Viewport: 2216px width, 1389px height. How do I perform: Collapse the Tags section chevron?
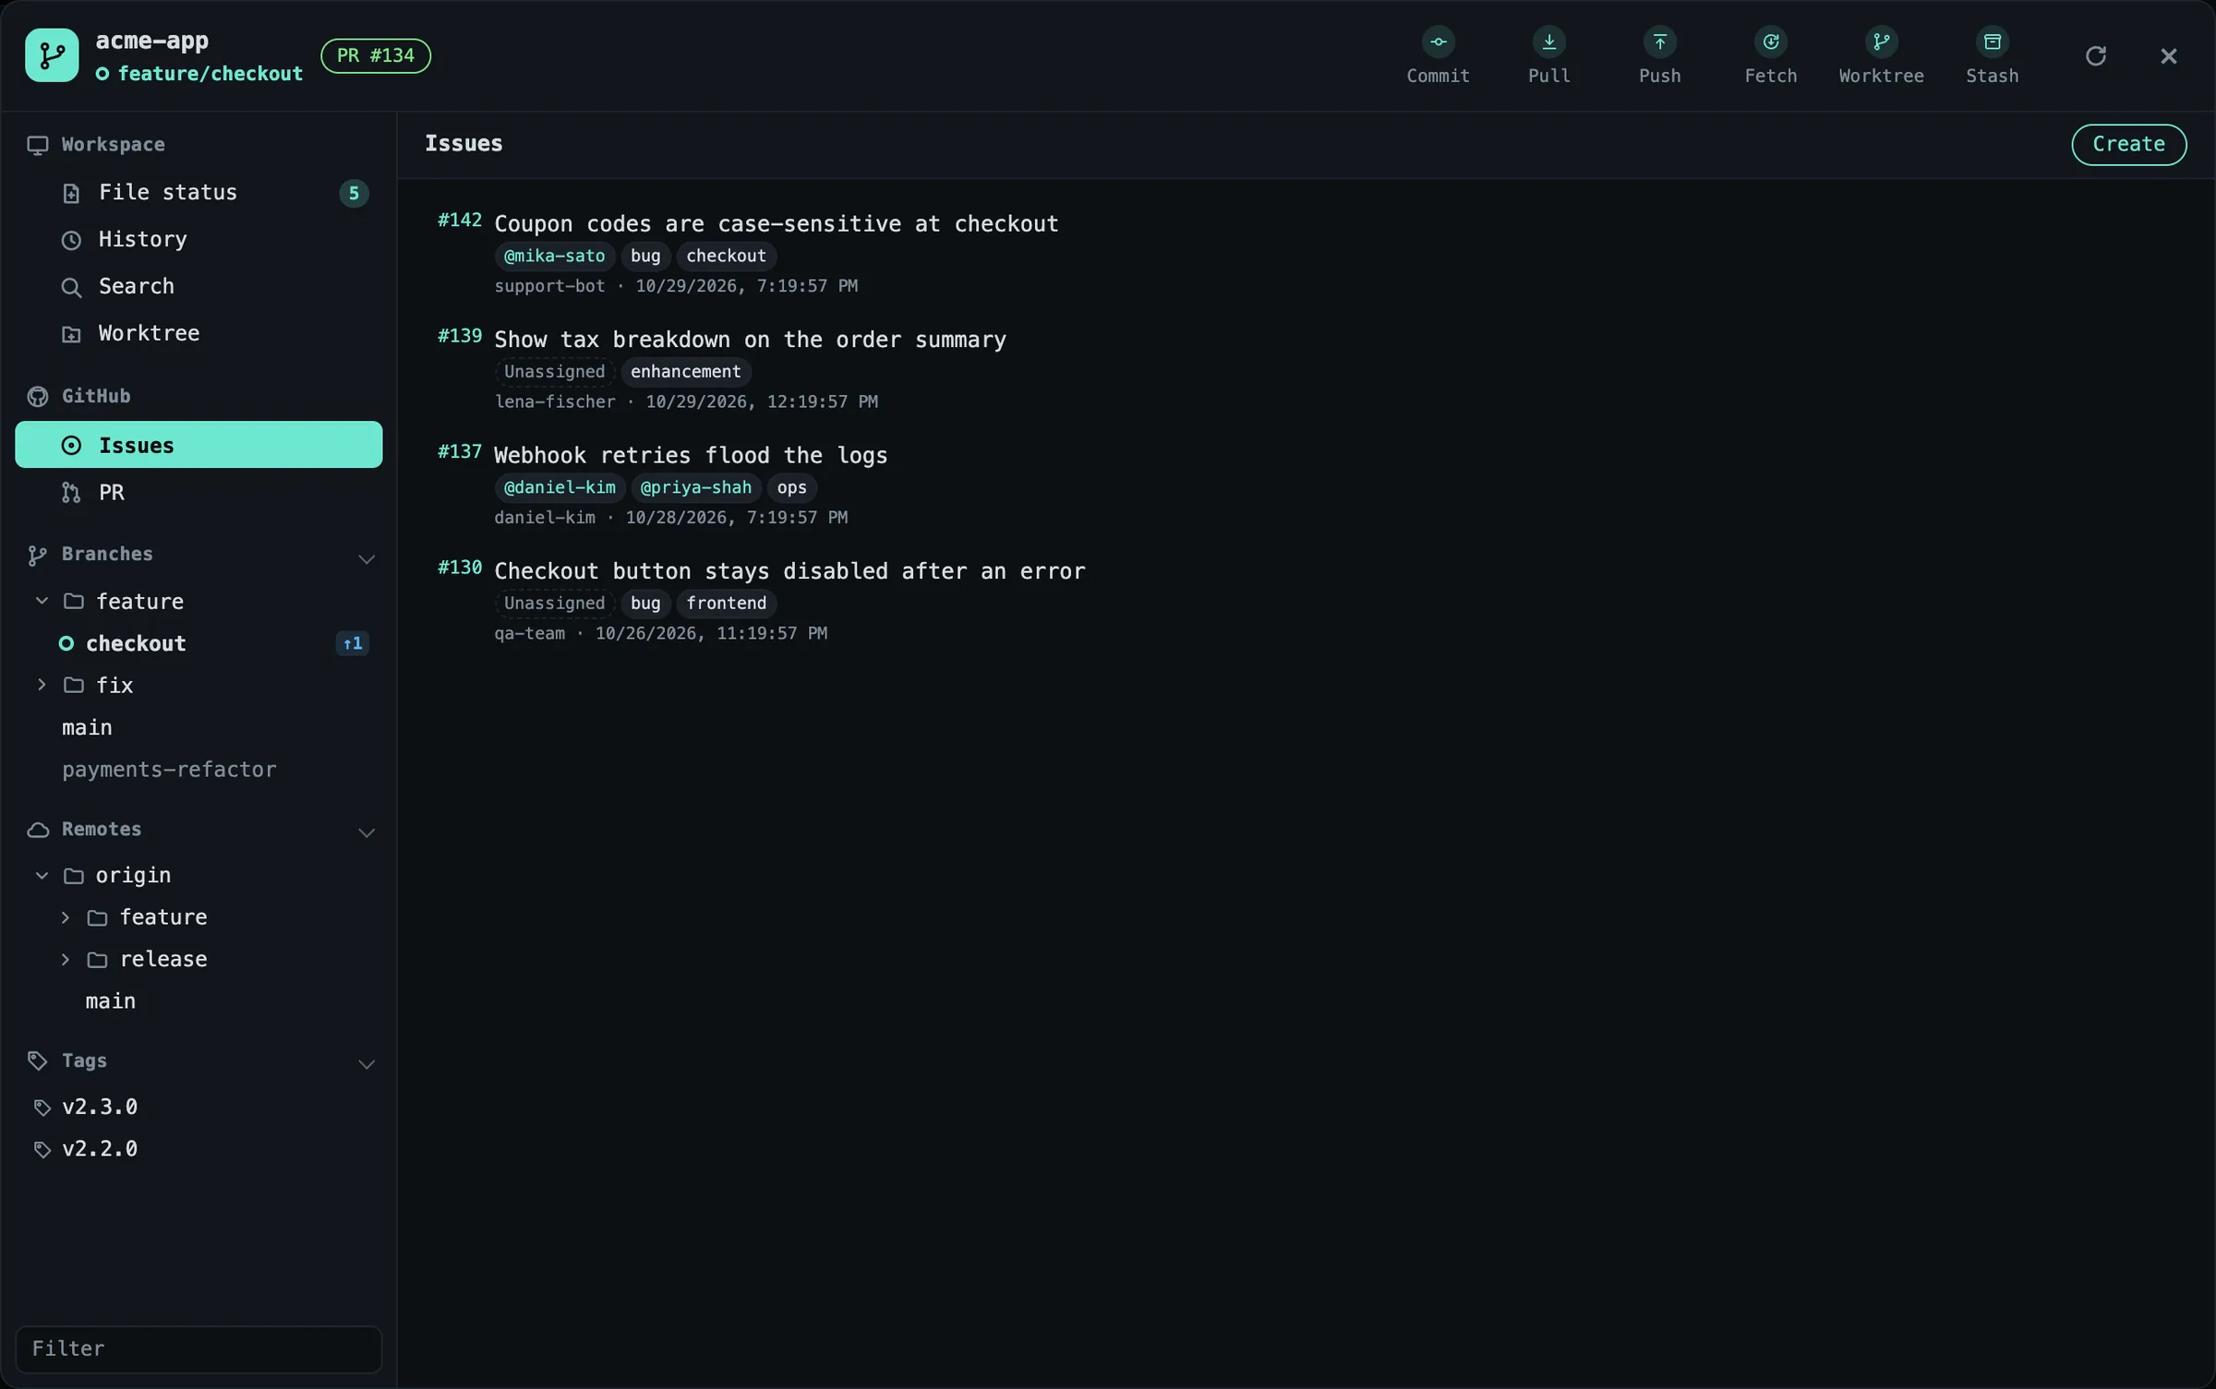tap(367, 1065)
